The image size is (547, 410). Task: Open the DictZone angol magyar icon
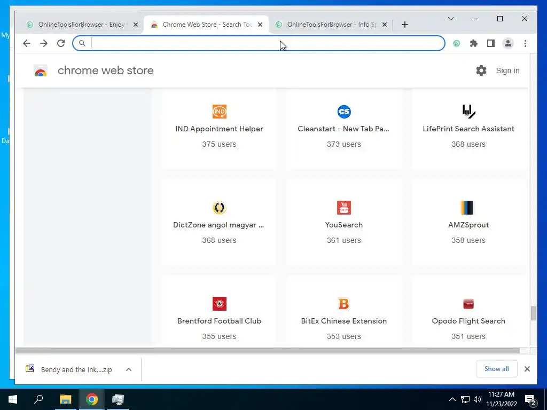219,208
